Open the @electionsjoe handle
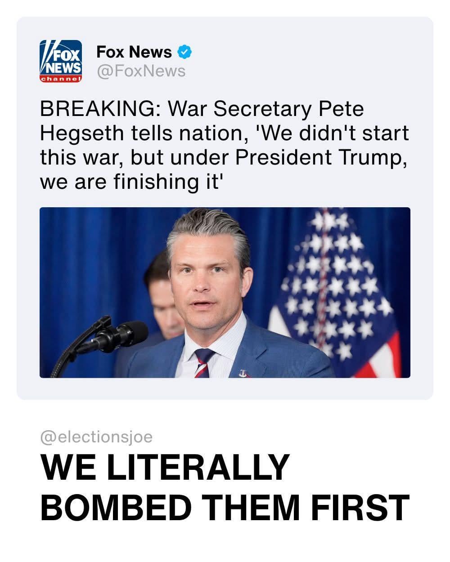 [97, 437]
